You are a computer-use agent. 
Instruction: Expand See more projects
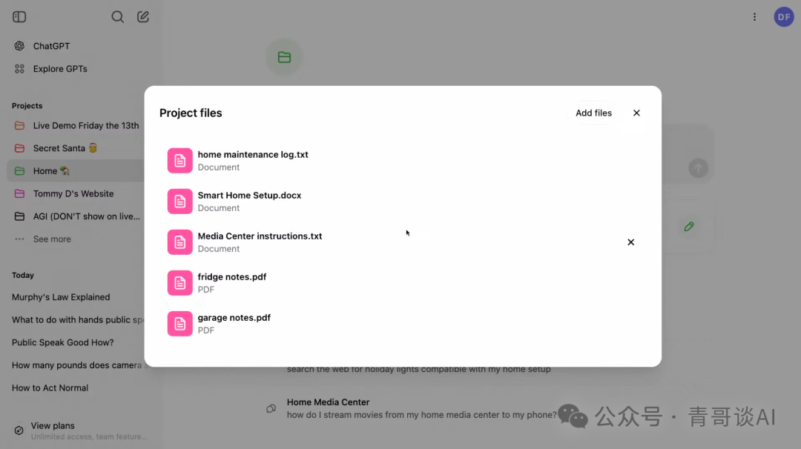[51, 239]
